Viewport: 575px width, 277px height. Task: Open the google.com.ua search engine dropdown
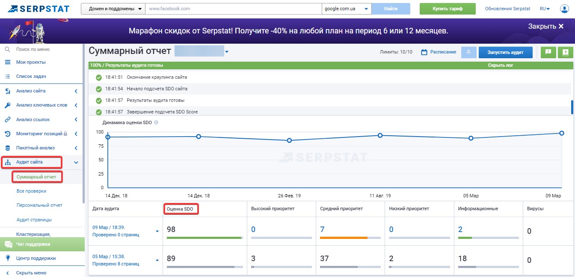tap(347, 9)
